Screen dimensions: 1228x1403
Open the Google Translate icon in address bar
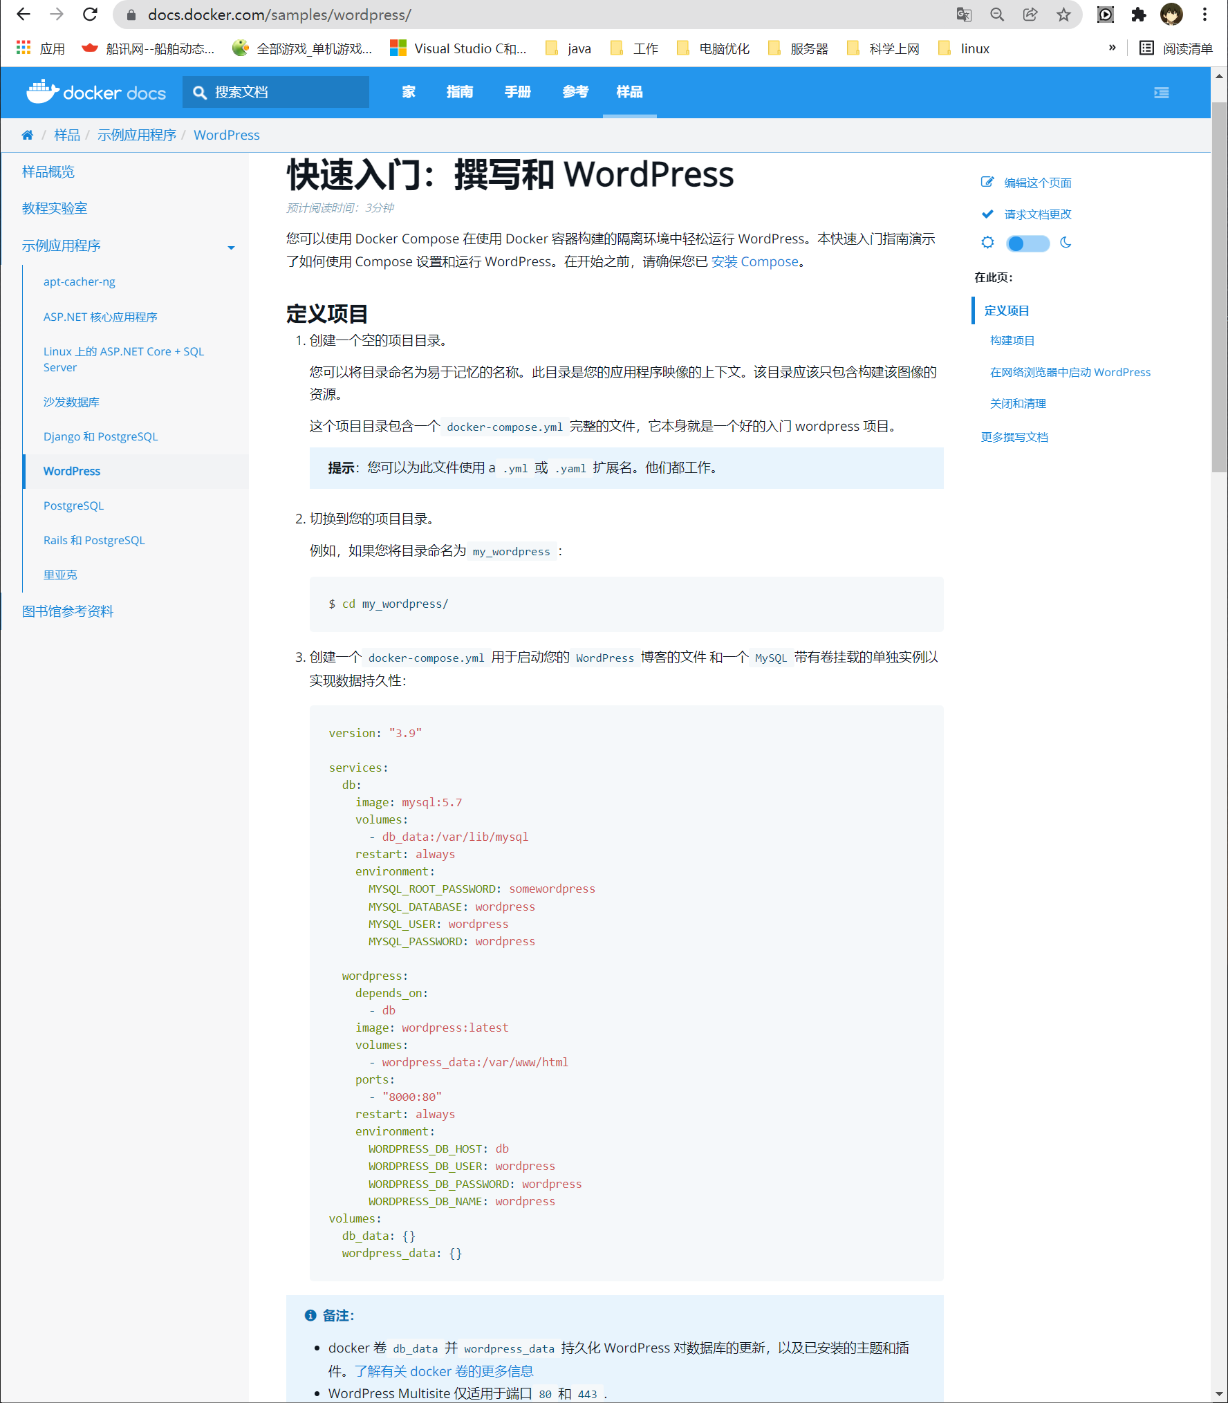click(963, 15)
